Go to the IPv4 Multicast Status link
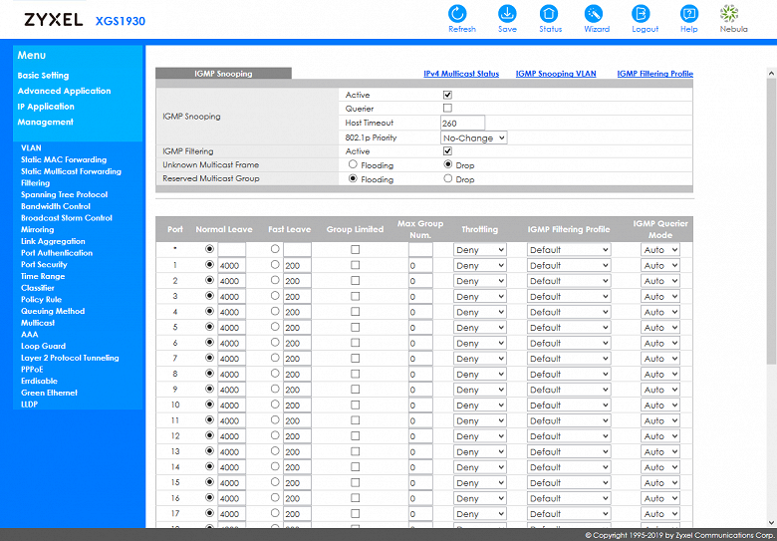Screen dimensions: 777x541 [460, 74]
